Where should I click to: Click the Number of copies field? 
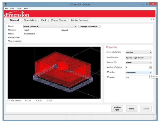click(138, 67)
